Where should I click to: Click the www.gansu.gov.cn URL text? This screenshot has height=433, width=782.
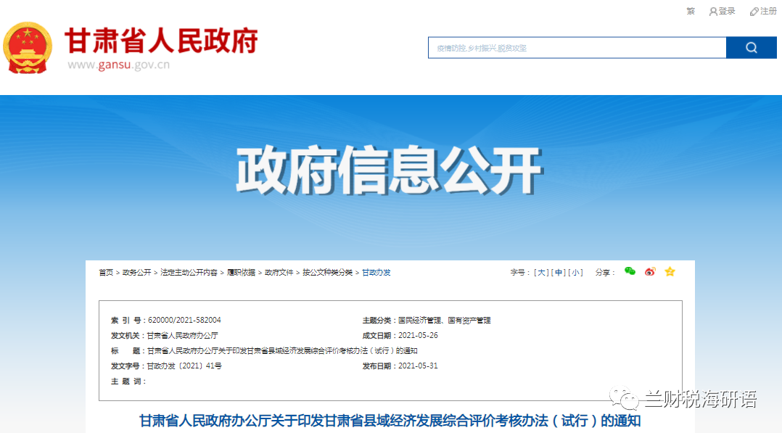tap(119, 65)
